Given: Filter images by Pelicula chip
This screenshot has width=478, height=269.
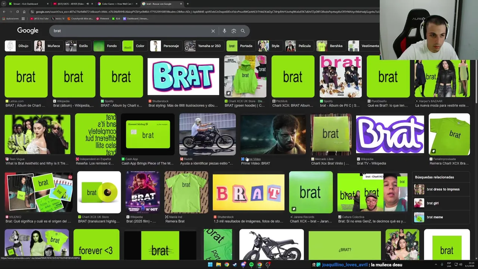Looking at the screenshot, I should tap(299, 46).
